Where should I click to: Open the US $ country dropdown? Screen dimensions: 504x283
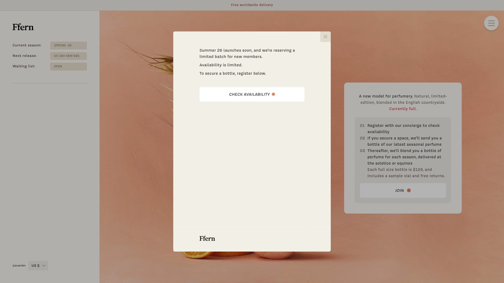point(38,266)
